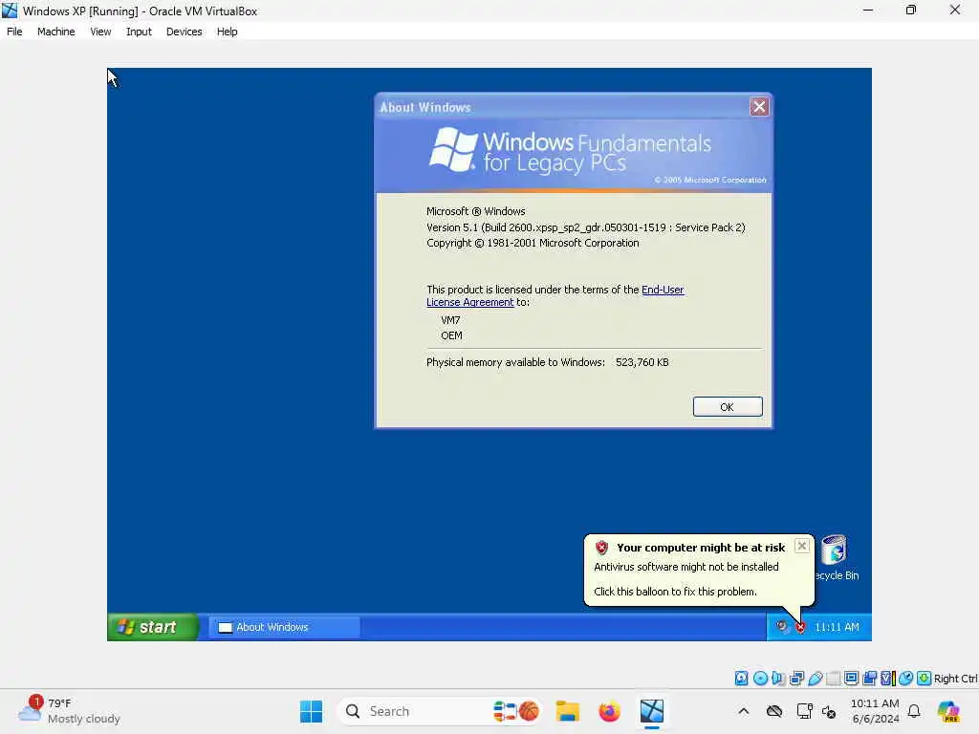979x734 pixels.
Task: Click the display indicator icon
Action: click(x=851, y=678)
